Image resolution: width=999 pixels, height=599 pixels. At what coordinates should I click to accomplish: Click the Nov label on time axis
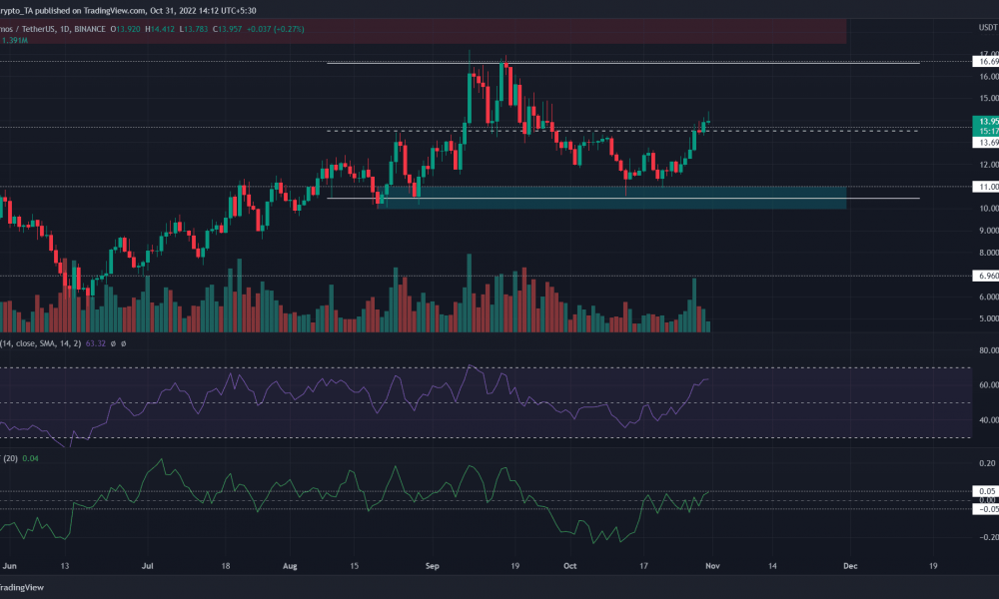(712, 565)
